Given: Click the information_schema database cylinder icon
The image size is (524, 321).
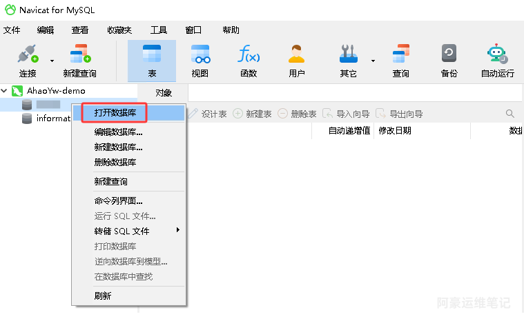Looking at the screenshot, I should (27, 118).
